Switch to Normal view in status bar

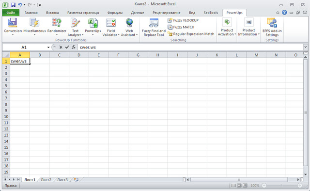(x=233, y=186)
